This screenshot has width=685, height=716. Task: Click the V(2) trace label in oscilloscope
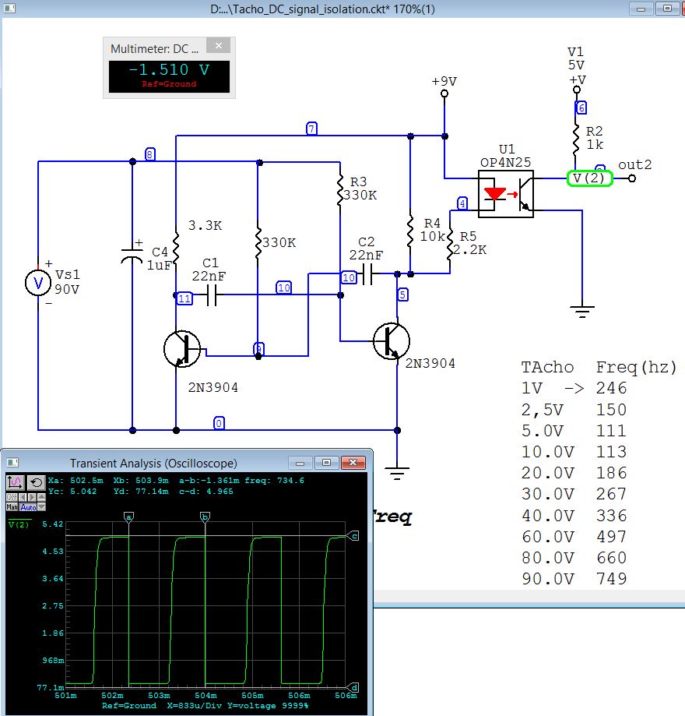pyautogui.click(x=19, y=524)
